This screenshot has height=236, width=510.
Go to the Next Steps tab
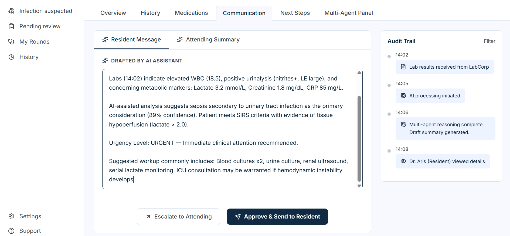tap(295, 13)
